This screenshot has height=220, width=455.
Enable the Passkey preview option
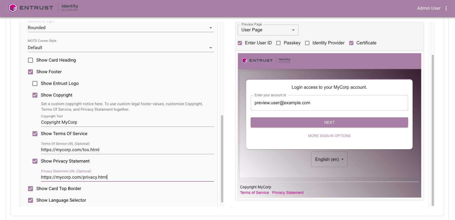pos(278,43)
